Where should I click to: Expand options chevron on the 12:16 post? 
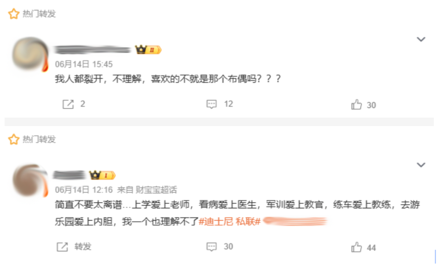(421, 165)
